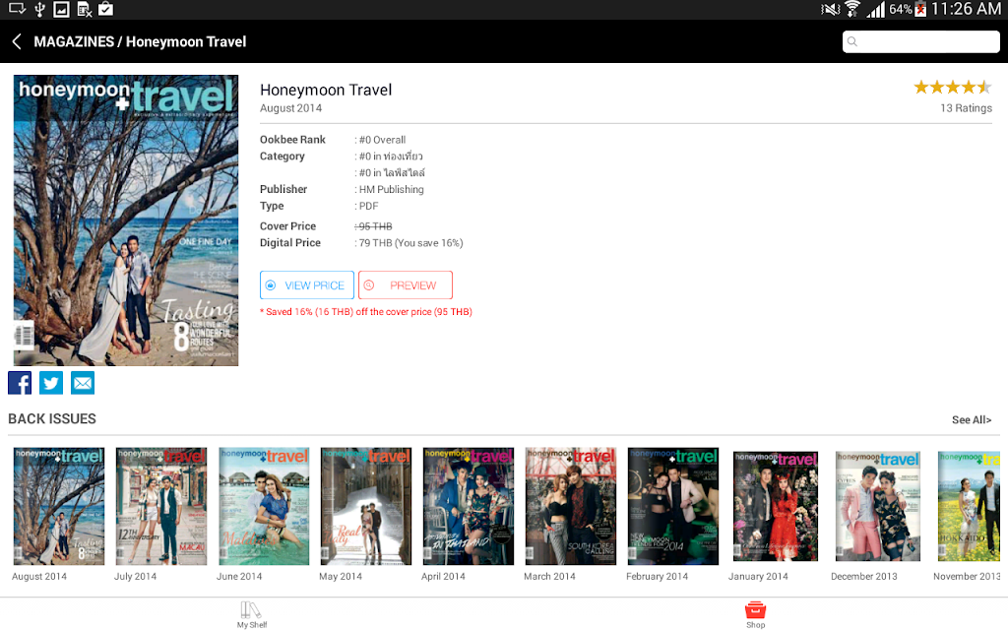Tap the signal strength icon
Image resolution: width=1008 pixels, height=630 pixels.
coord(875,9)
